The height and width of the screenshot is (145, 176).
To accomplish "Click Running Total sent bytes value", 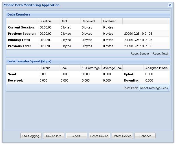I will coord(66,40).
